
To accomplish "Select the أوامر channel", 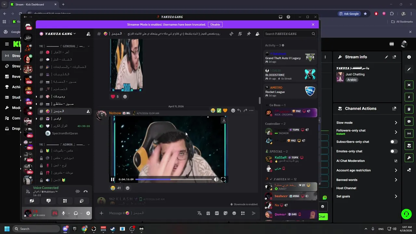I will coord(64,119).
